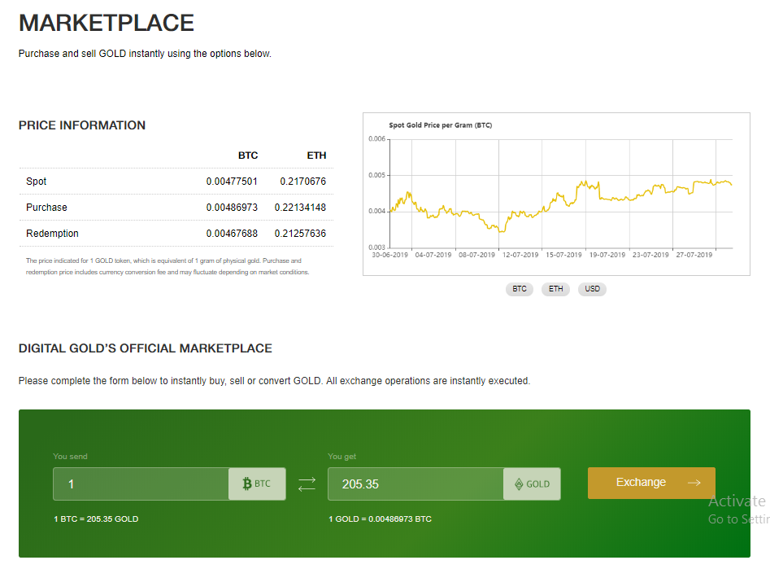The height and width of the screenshot is (569, 770).
Task: Click the Purchase row label
Action: pyautogui.click(x=46, y=208)
